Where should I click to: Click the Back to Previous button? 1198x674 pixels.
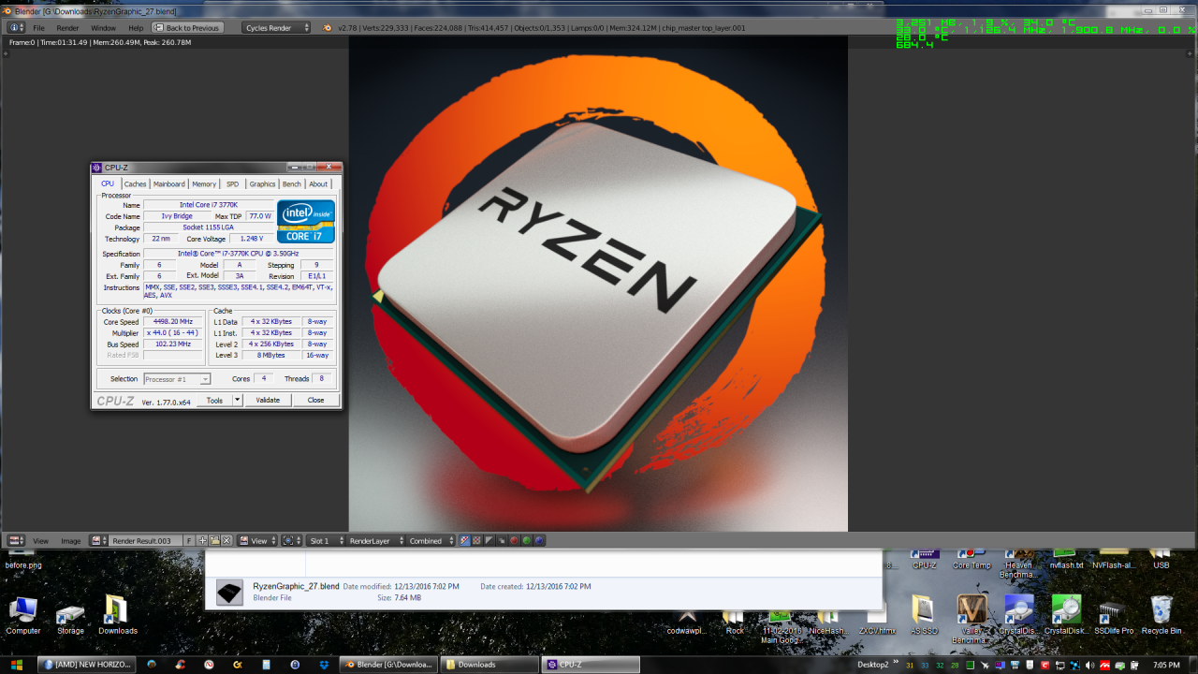(x=186, y=28)
